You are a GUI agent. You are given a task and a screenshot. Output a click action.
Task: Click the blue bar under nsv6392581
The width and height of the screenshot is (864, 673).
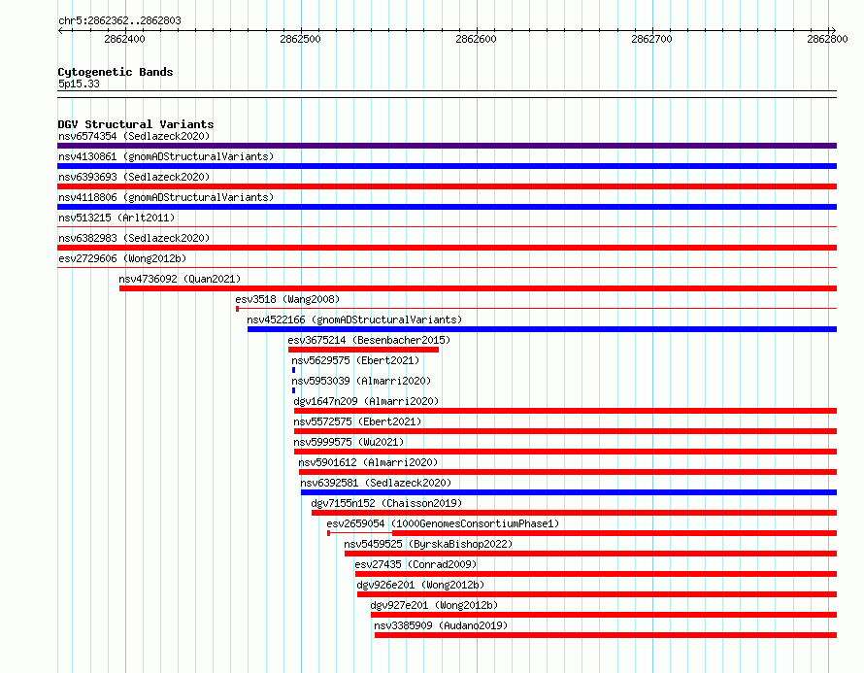coord(569,492)
